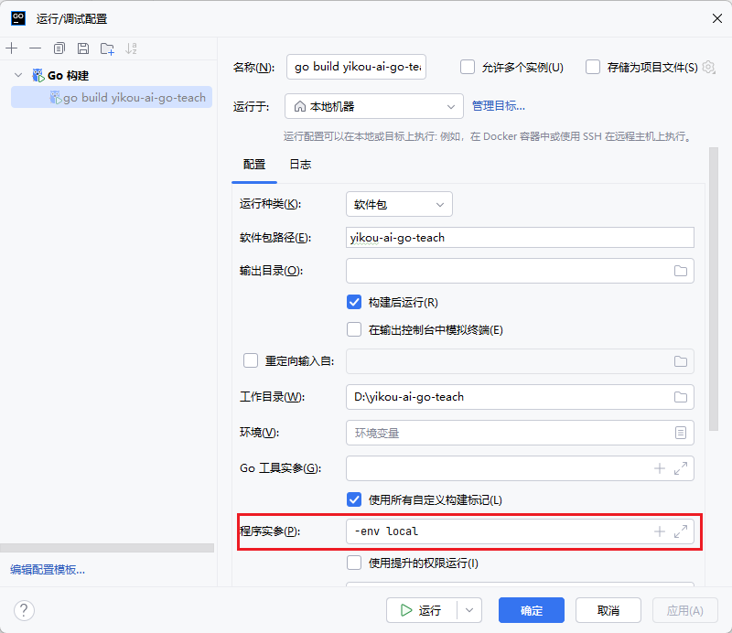Click into the 软件包路径 field
The width and height of the screenshot is (732, 633).
tap(520, 238)
